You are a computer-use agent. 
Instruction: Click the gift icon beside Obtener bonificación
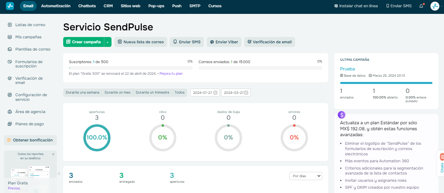point(9,140)
